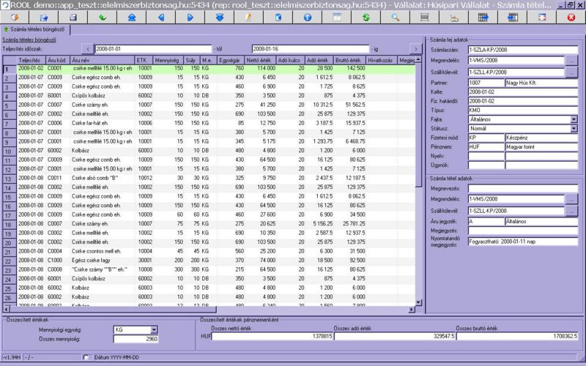The image size is (586, 366).
Task: Click the red X exit toolbar icon
Action: click(x=571, y=17)
